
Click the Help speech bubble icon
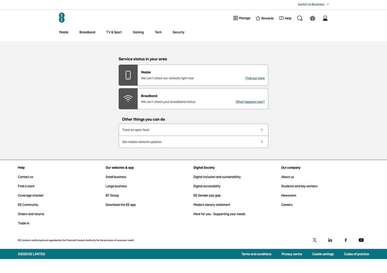[282, 18]
